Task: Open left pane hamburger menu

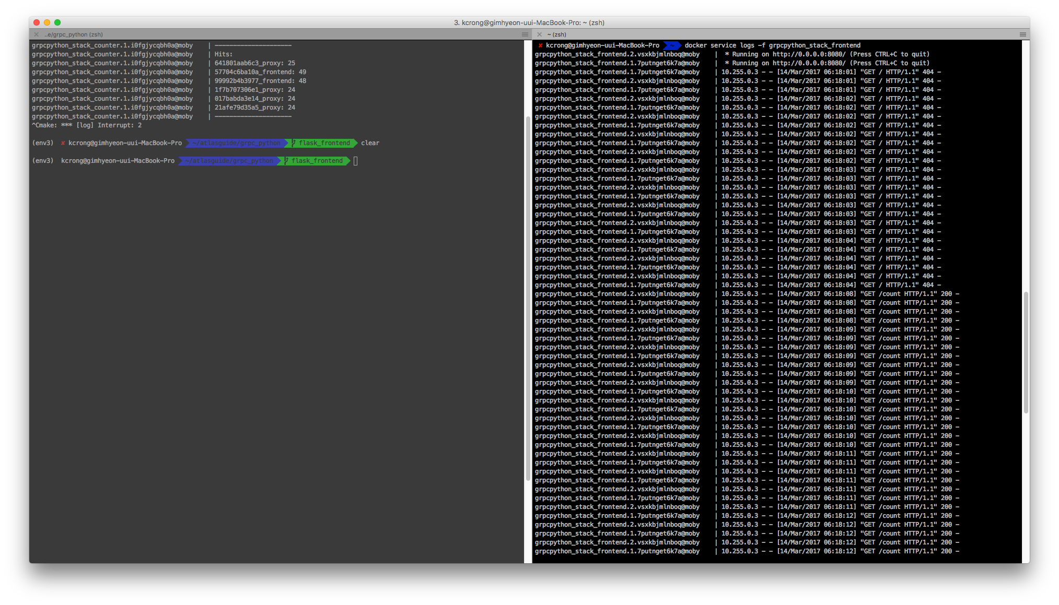Action: (525, 34)
